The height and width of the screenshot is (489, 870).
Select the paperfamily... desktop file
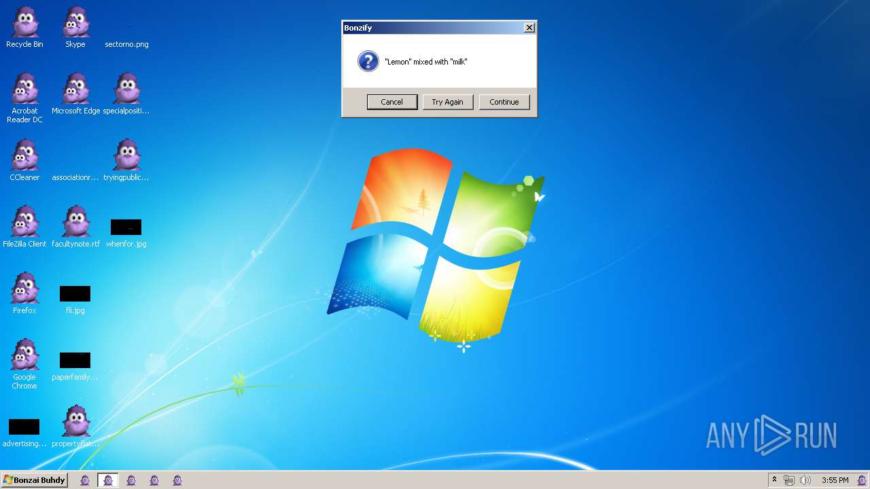pyautogui.click(x=75, y=366)
